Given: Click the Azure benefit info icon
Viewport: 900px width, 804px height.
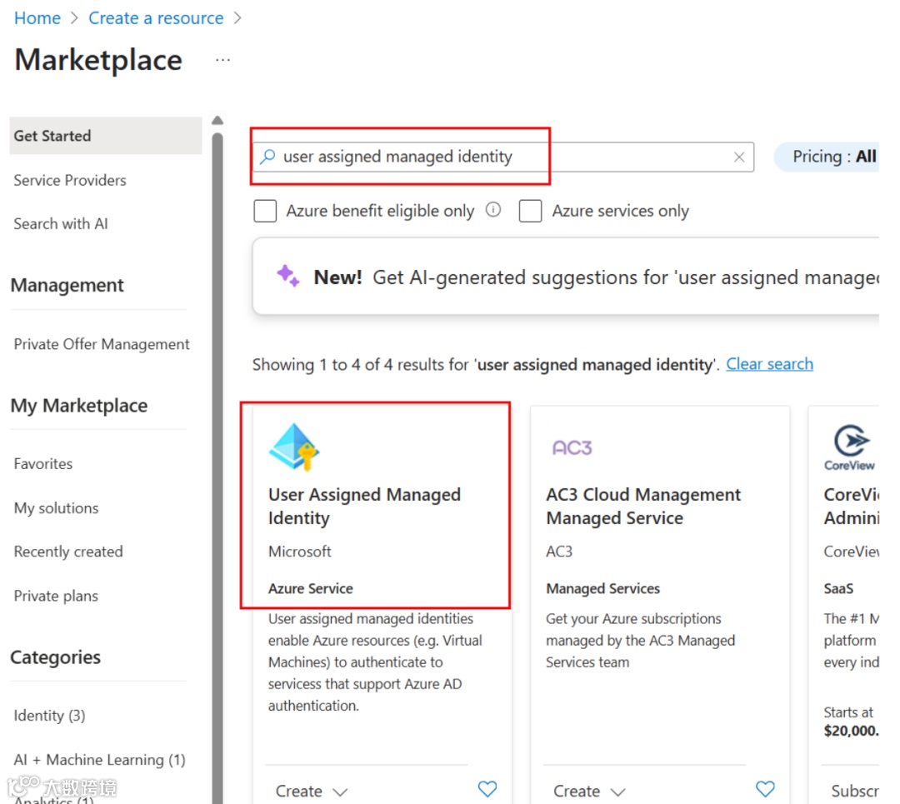Looking at the screenshot, I should (x=493, y=210).
